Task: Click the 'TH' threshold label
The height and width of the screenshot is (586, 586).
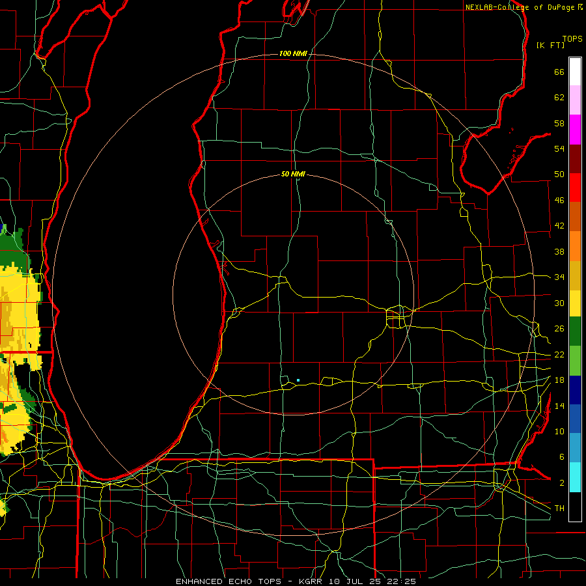Action: click(559, 508)
